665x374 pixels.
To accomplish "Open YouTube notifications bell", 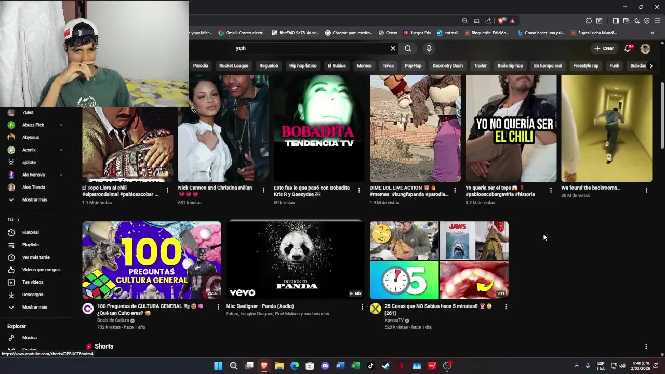I will 628,48.
